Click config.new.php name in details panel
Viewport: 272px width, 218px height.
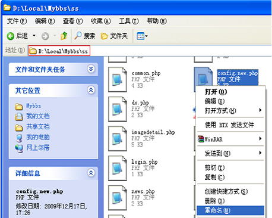pos(40,191)
